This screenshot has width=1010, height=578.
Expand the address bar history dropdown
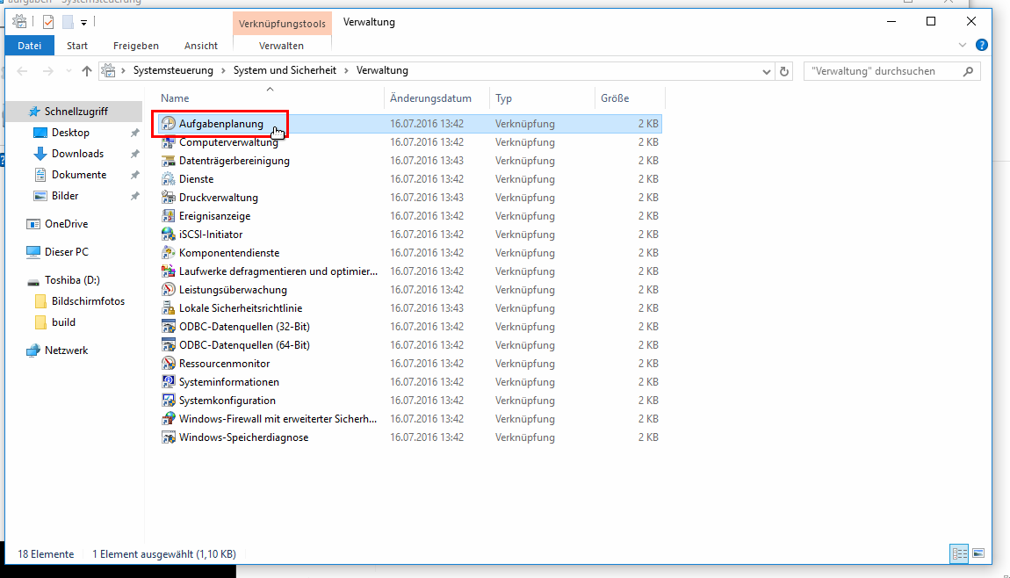(x=766, y=71)
